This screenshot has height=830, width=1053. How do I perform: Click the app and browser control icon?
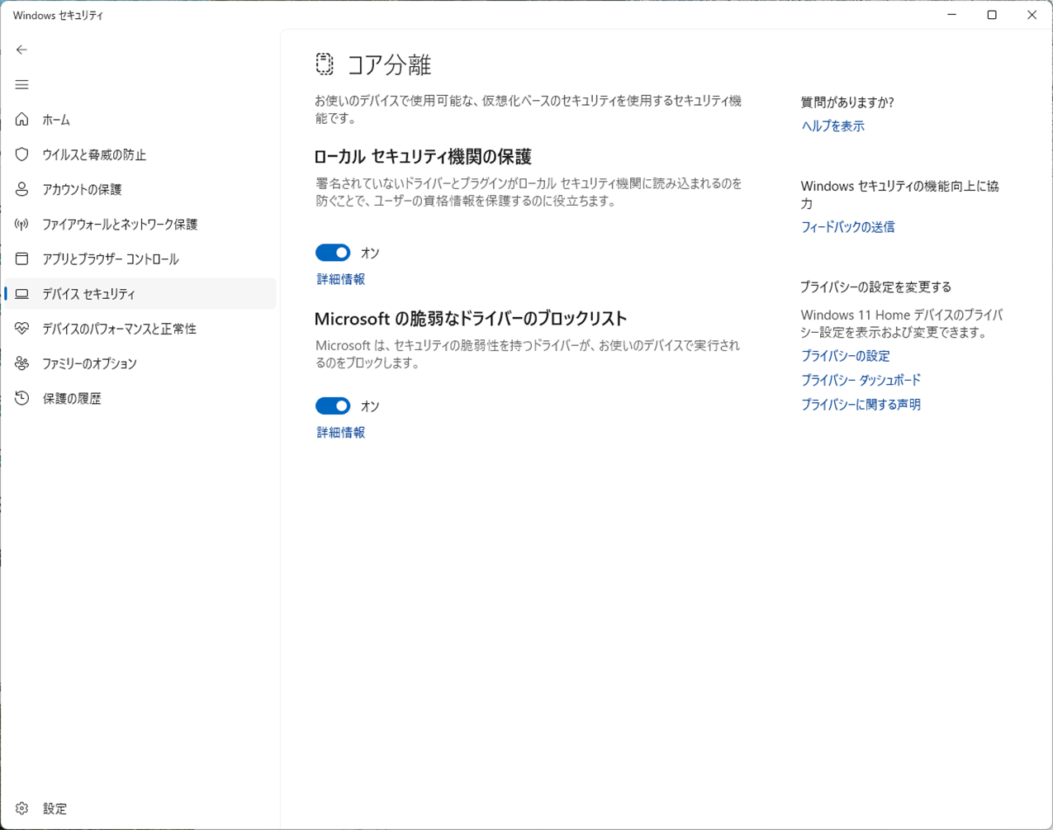coord(21,258)
